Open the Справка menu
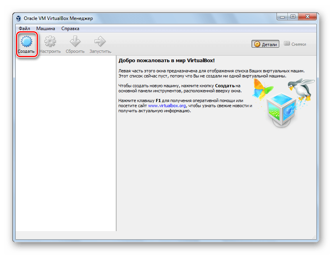The height and width of the screenshot is (255, 332). tap(70, 29)
